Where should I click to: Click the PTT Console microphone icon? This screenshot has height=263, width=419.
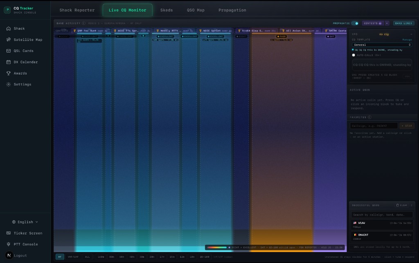(9, 244)
